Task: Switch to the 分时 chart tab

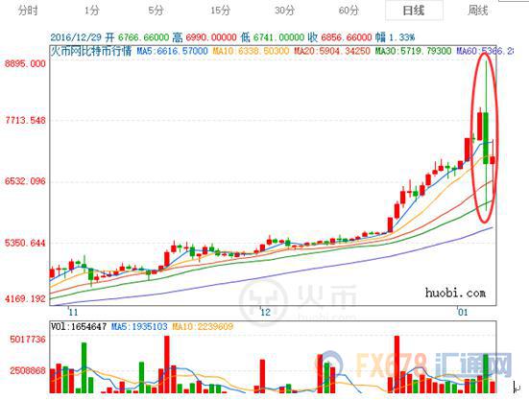Action: [28, 11]
